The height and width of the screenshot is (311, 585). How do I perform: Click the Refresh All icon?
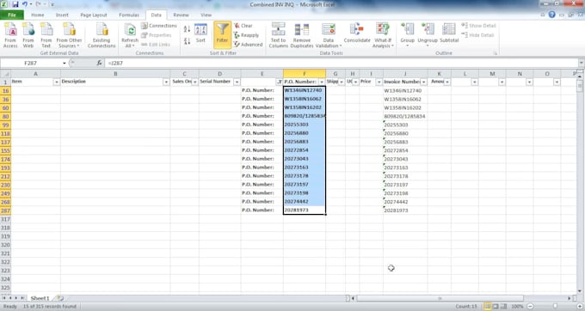click(130, 35)
